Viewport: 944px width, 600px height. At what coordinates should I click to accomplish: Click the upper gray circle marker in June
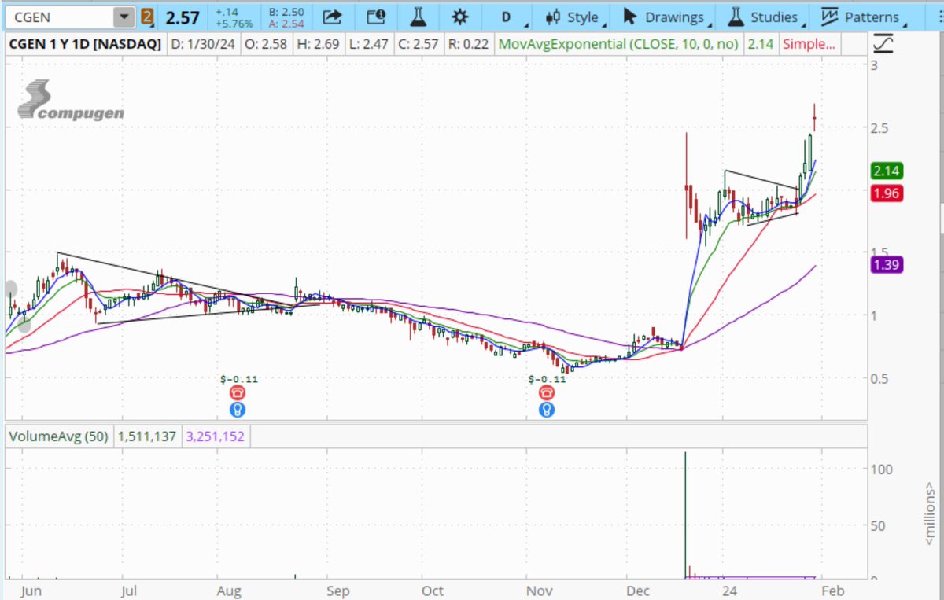10,289
